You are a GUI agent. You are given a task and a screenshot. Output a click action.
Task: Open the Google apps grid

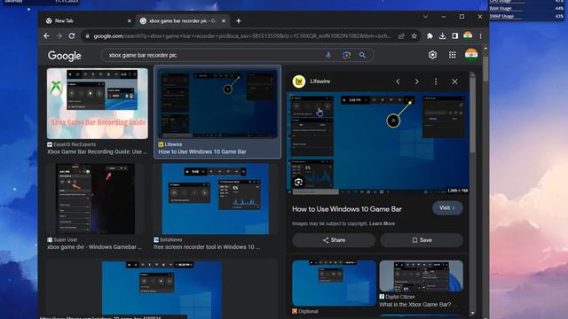[452, 55]
